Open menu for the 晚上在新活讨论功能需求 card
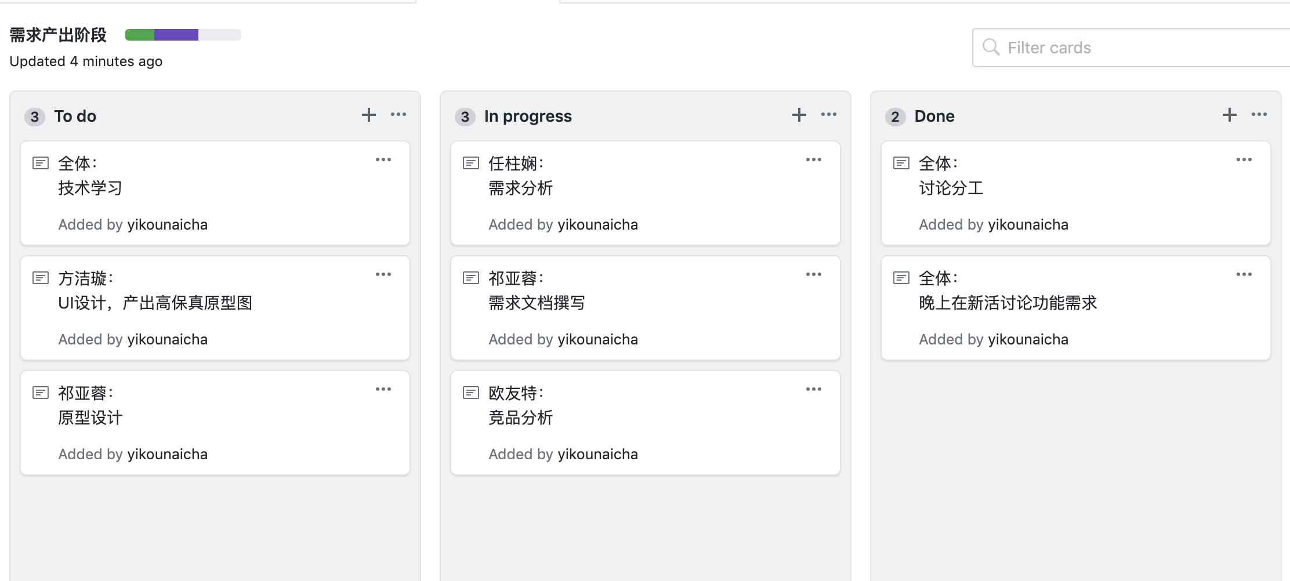This screenshot has height=581, width=1290. [1244, 274]
